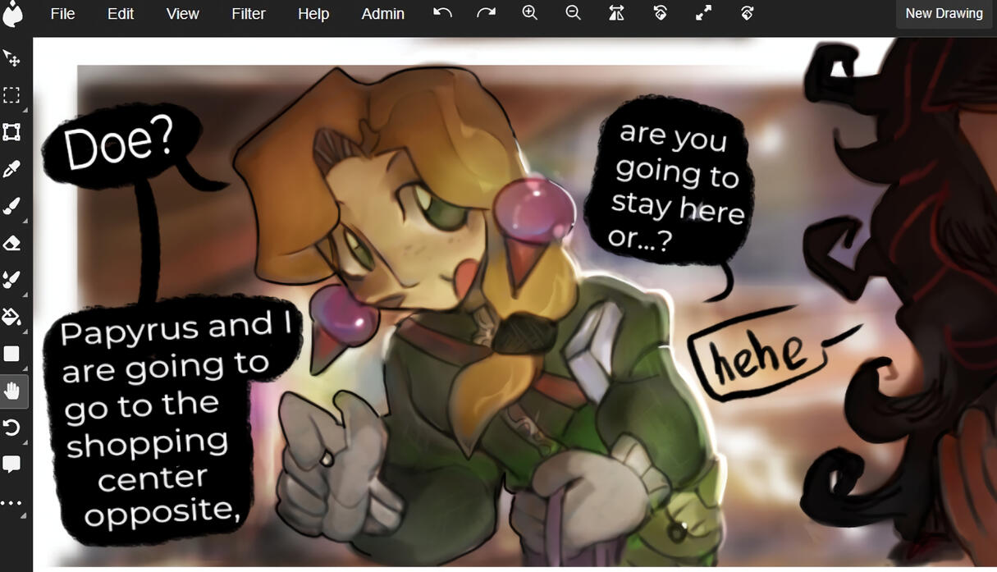Select the Brush tool
Viewport: 997px width, 572px height.
click(x=11, y=206)
